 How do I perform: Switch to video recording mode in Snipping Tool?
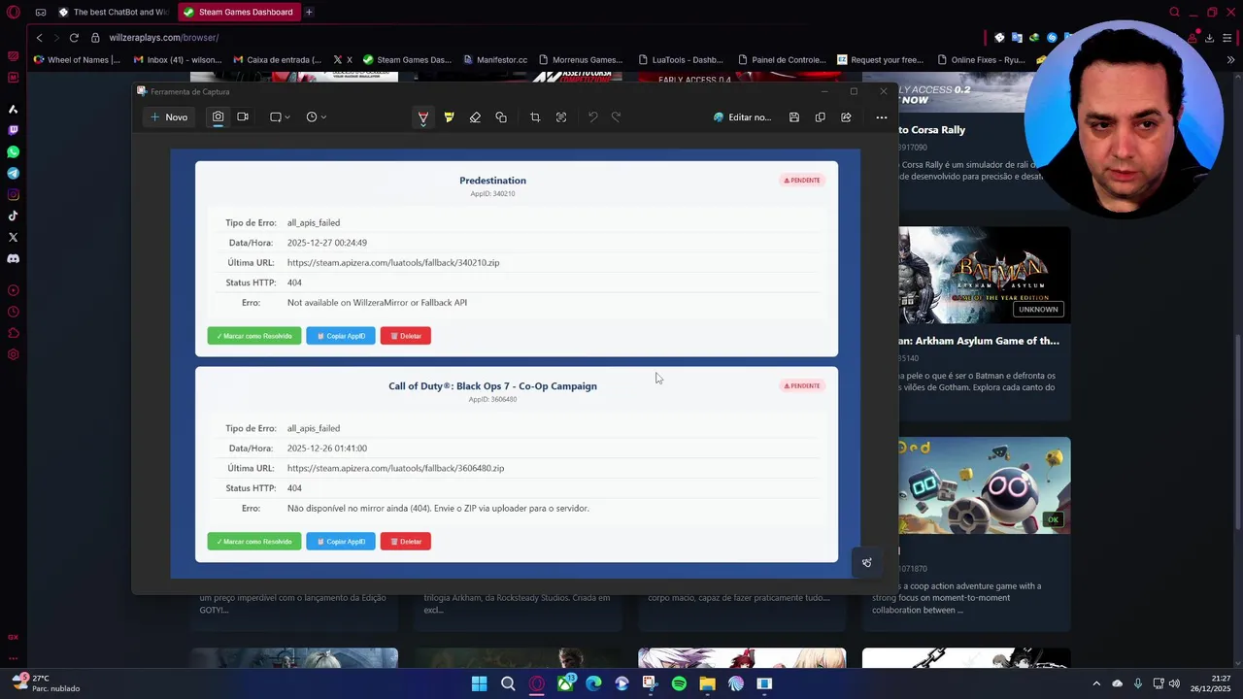pyautogui.click(x=243, y=117)
